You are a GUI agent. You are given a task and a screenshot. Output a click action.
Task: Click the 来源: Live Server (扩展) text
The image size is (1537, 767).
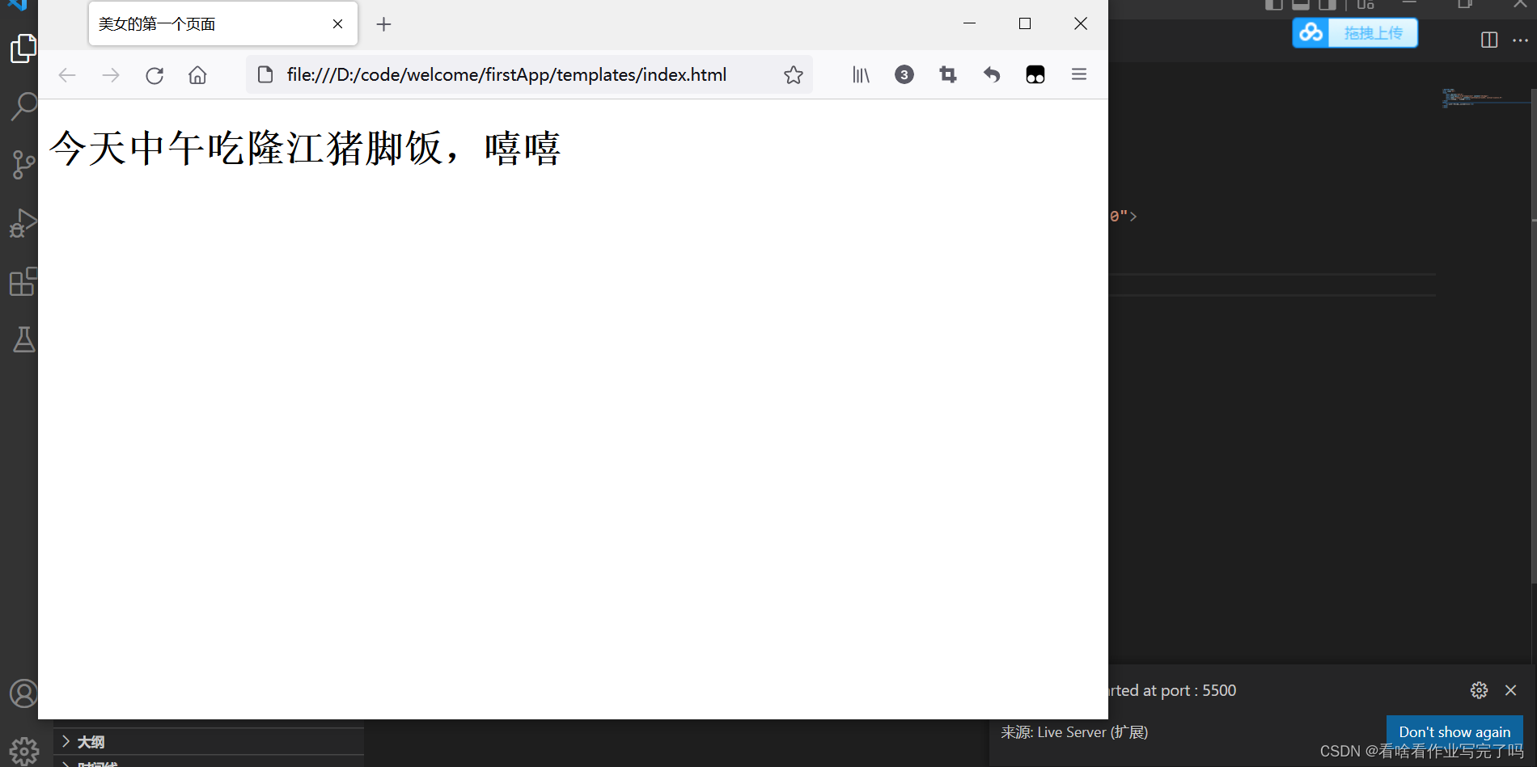[x=1074, y=732]
